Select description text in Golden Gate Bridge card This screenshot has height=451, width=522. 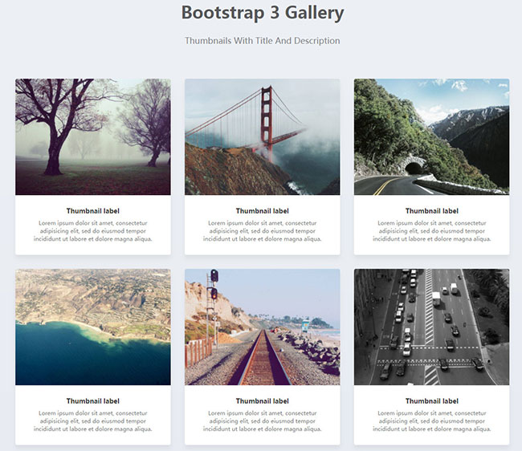(x=262, y=230)
